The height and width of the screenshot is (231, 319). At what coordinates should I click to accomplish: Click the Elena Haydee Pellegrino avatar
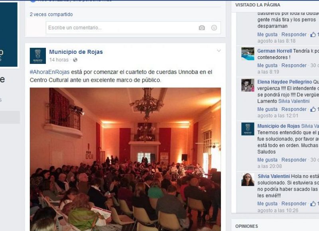(248, 85)
